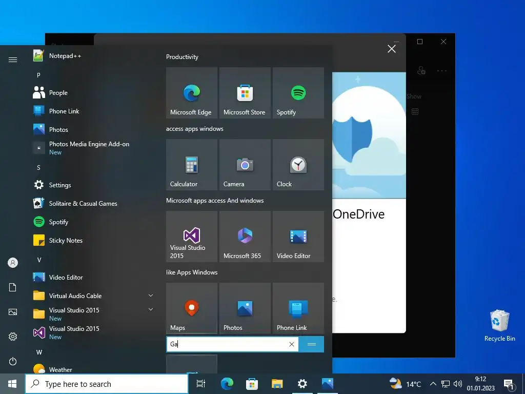Open Spotify in the app list
The image size is (525, 394).
94,222
